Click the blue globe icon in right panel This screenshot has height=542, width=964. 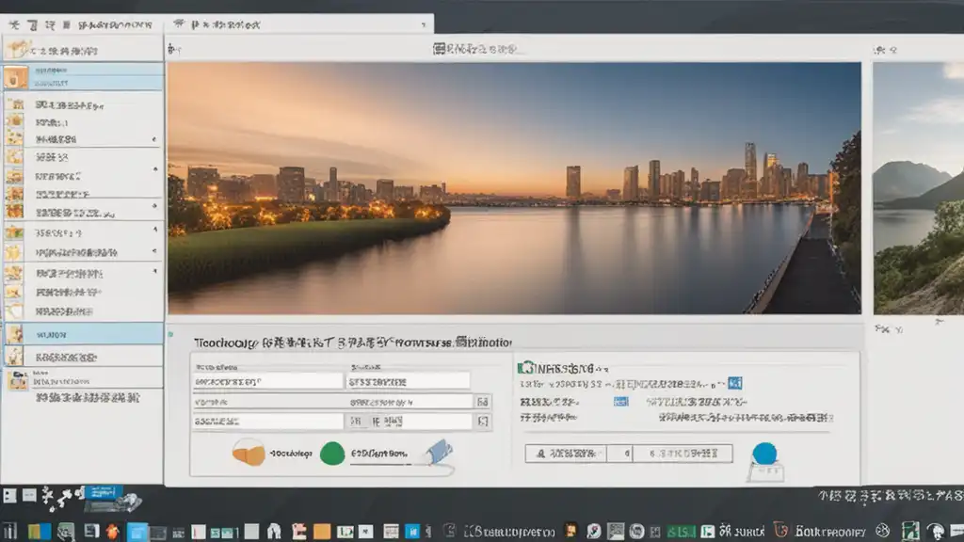pos(764,453)
